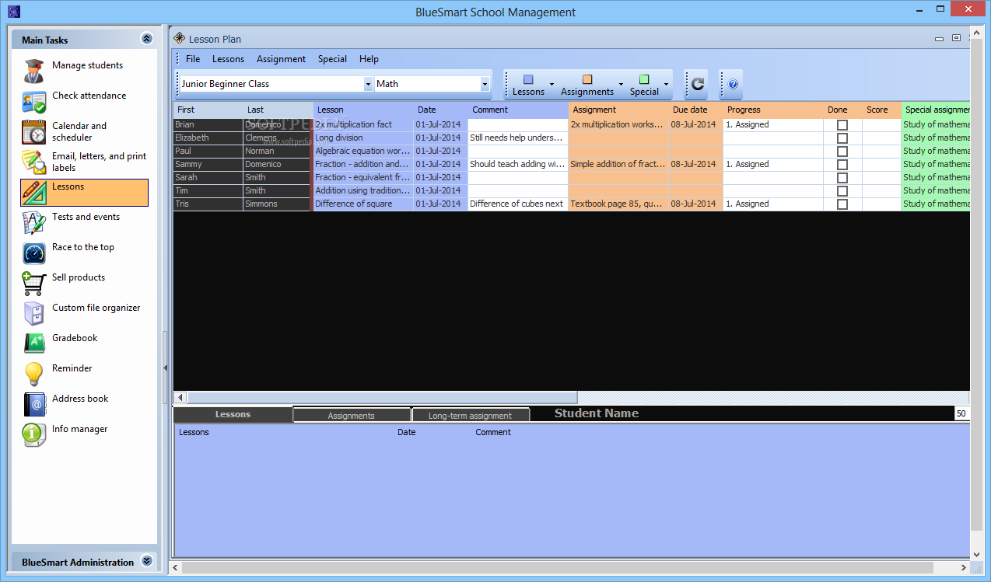
Task: Open the Reminder light bulb icon
Action: (x=33, y=374)
